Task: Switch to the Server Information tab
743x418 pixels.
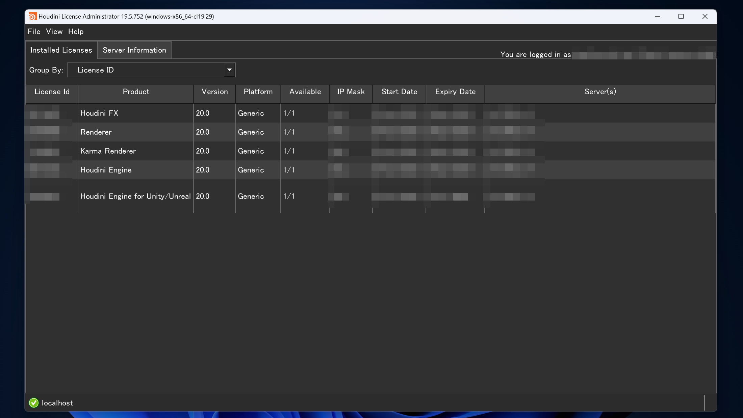Action: [134, 50]
